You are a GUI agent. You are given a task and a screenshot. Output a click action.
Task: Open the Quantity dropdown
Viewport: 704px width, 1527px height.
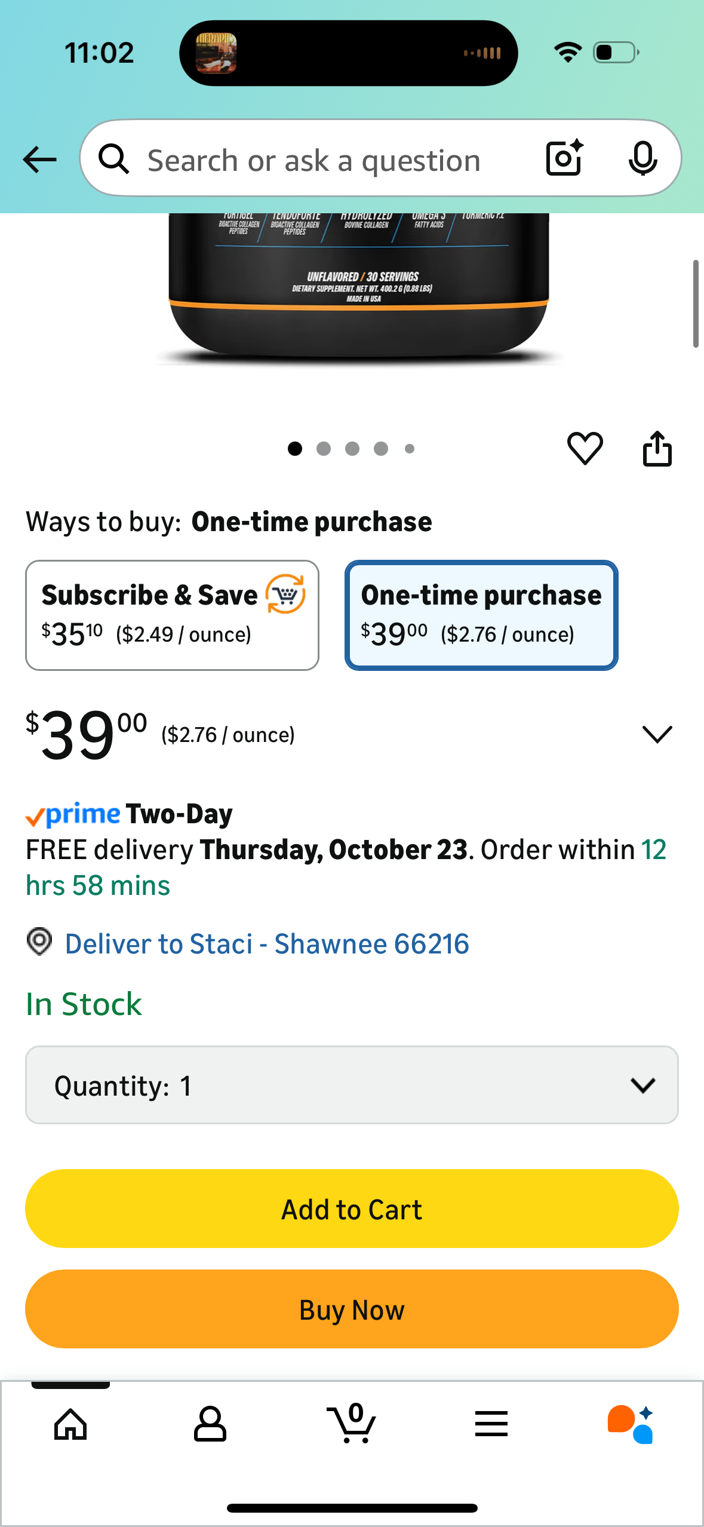(x=352, y=1085)
